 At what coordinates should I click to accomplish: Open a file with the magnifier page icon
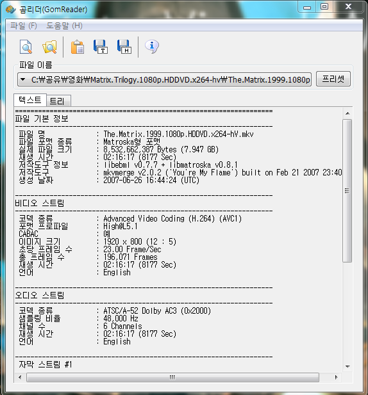click(26, 47)
